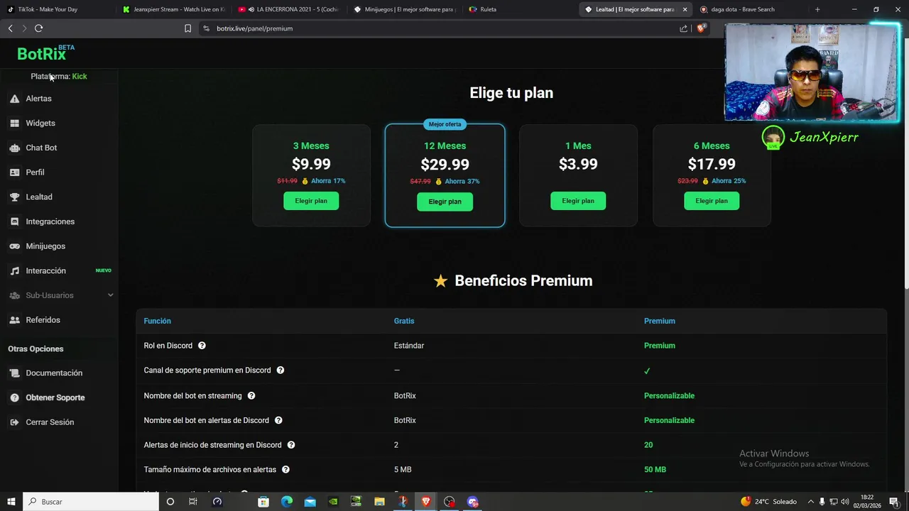Viewport: 909px width, 511px height.
Task: Click the Kick platform label
Action: click(x=80, y=76)
